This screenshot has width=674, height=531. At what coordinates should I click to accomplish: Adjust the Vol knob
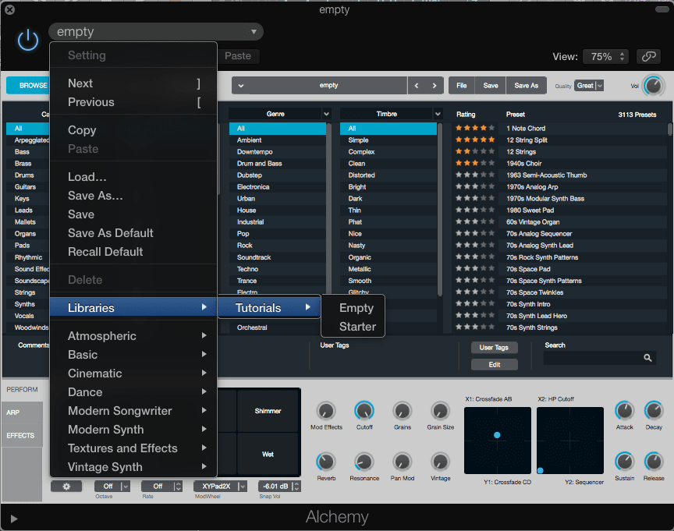click(653, 86)
